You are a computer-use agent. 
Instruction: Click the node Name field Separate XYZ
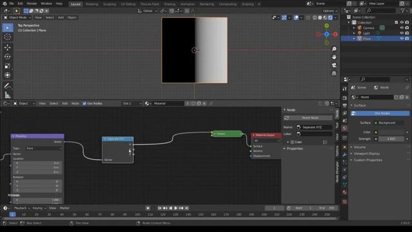click(314, 128)
